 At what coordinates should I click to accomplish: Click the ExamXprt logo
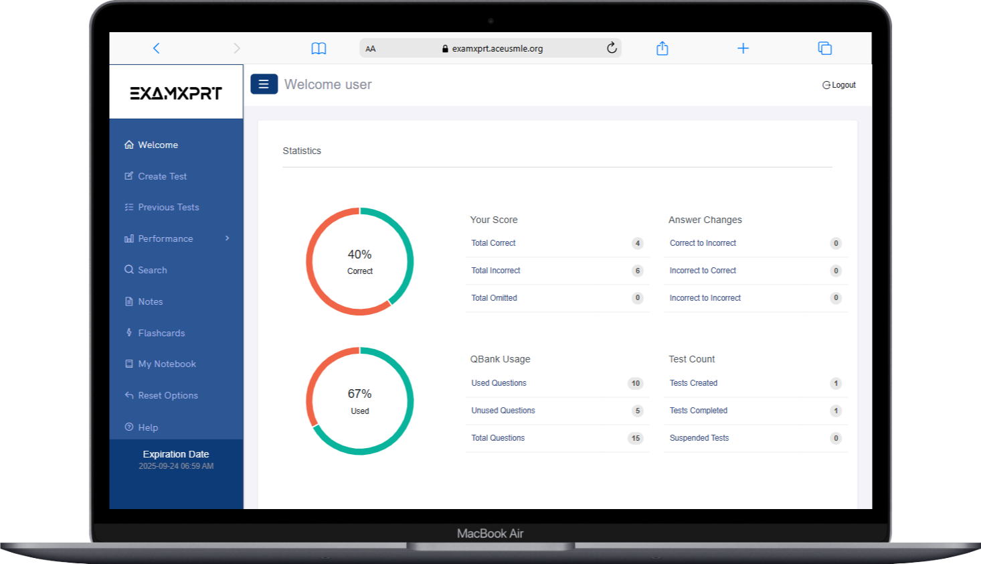[176, 93]
